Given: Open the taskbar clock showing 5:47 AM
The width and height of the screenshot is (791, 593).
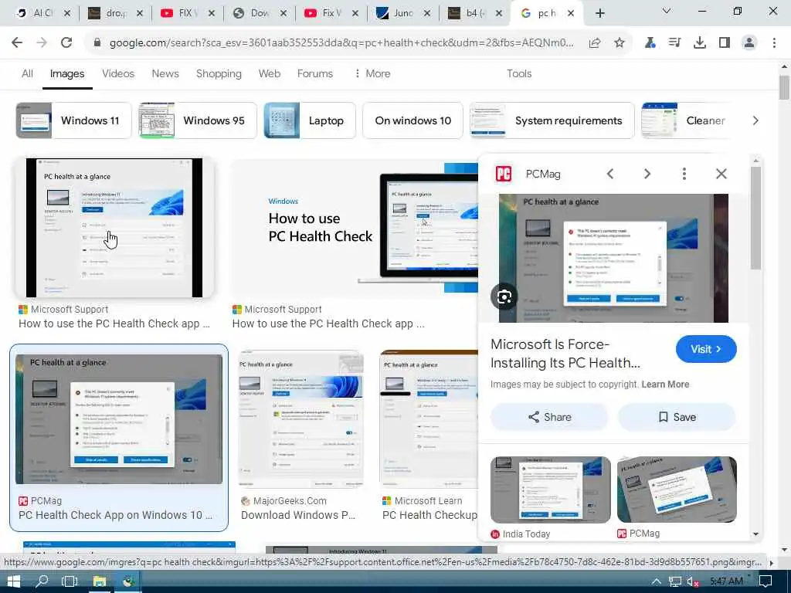Looking at the screenshot, I should (726, 581).
